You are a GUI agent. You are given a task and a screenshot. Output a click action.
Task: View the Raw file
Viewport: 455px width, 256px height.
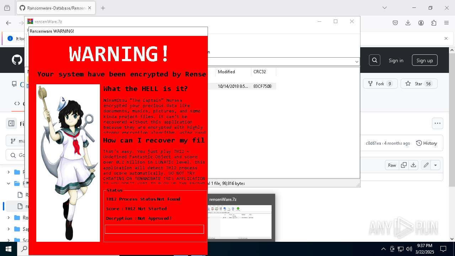point(392,165)
